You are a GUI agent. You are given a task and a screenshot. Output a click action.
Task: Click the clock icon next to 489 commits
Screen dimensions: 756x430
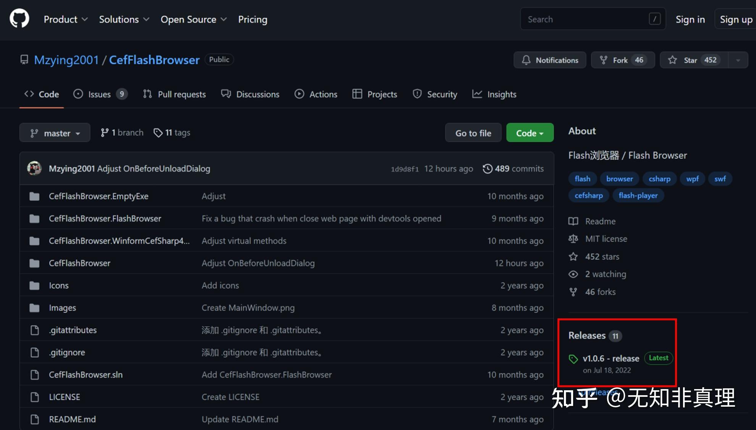tap(488, 169)
